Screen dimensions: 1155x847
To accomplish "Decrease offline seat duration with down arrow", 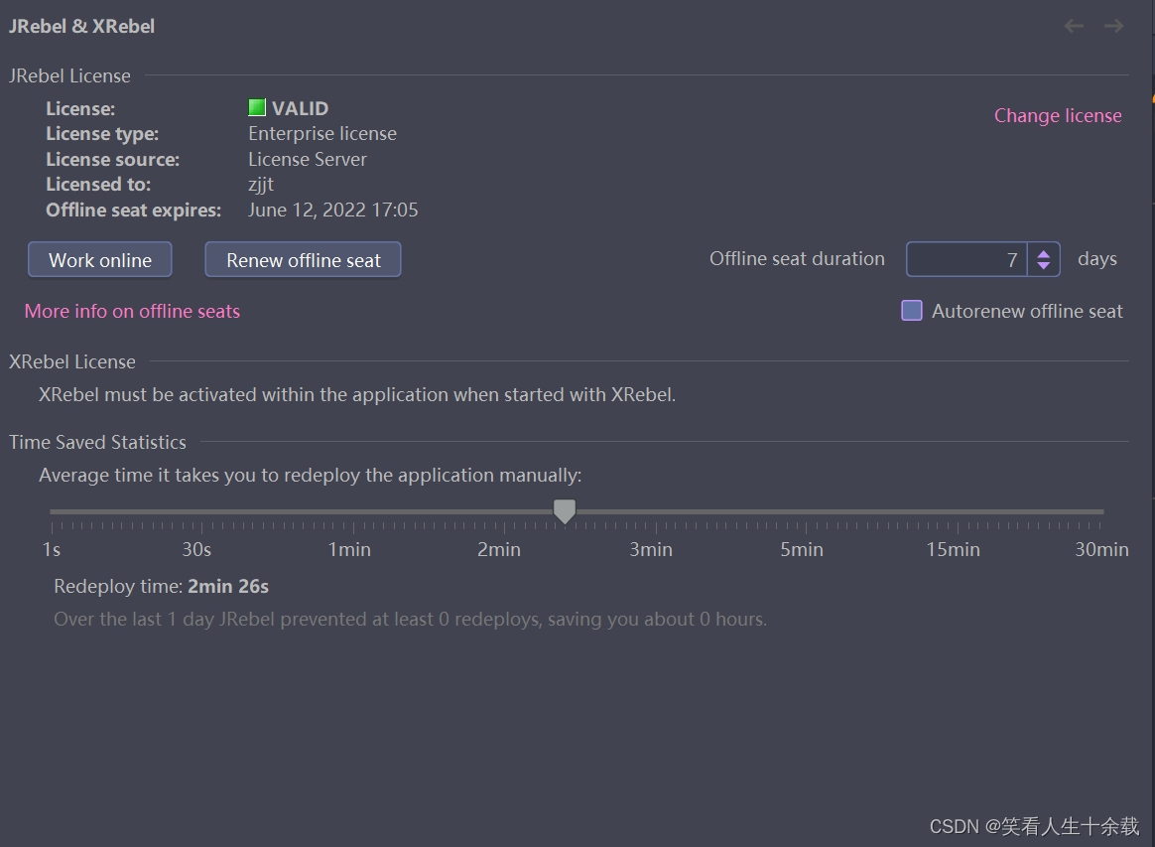I will coord(1043,265).
